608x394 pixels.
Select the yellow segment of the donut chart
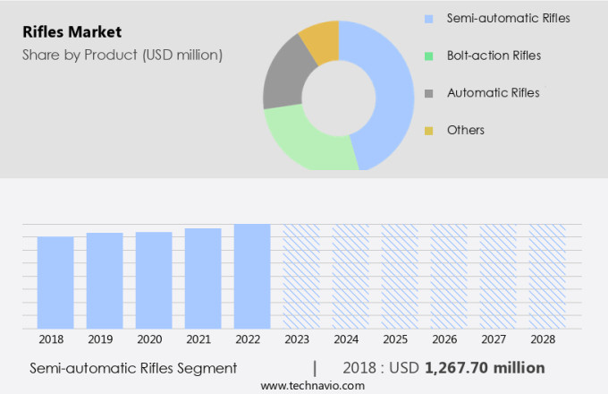[320, 40]
